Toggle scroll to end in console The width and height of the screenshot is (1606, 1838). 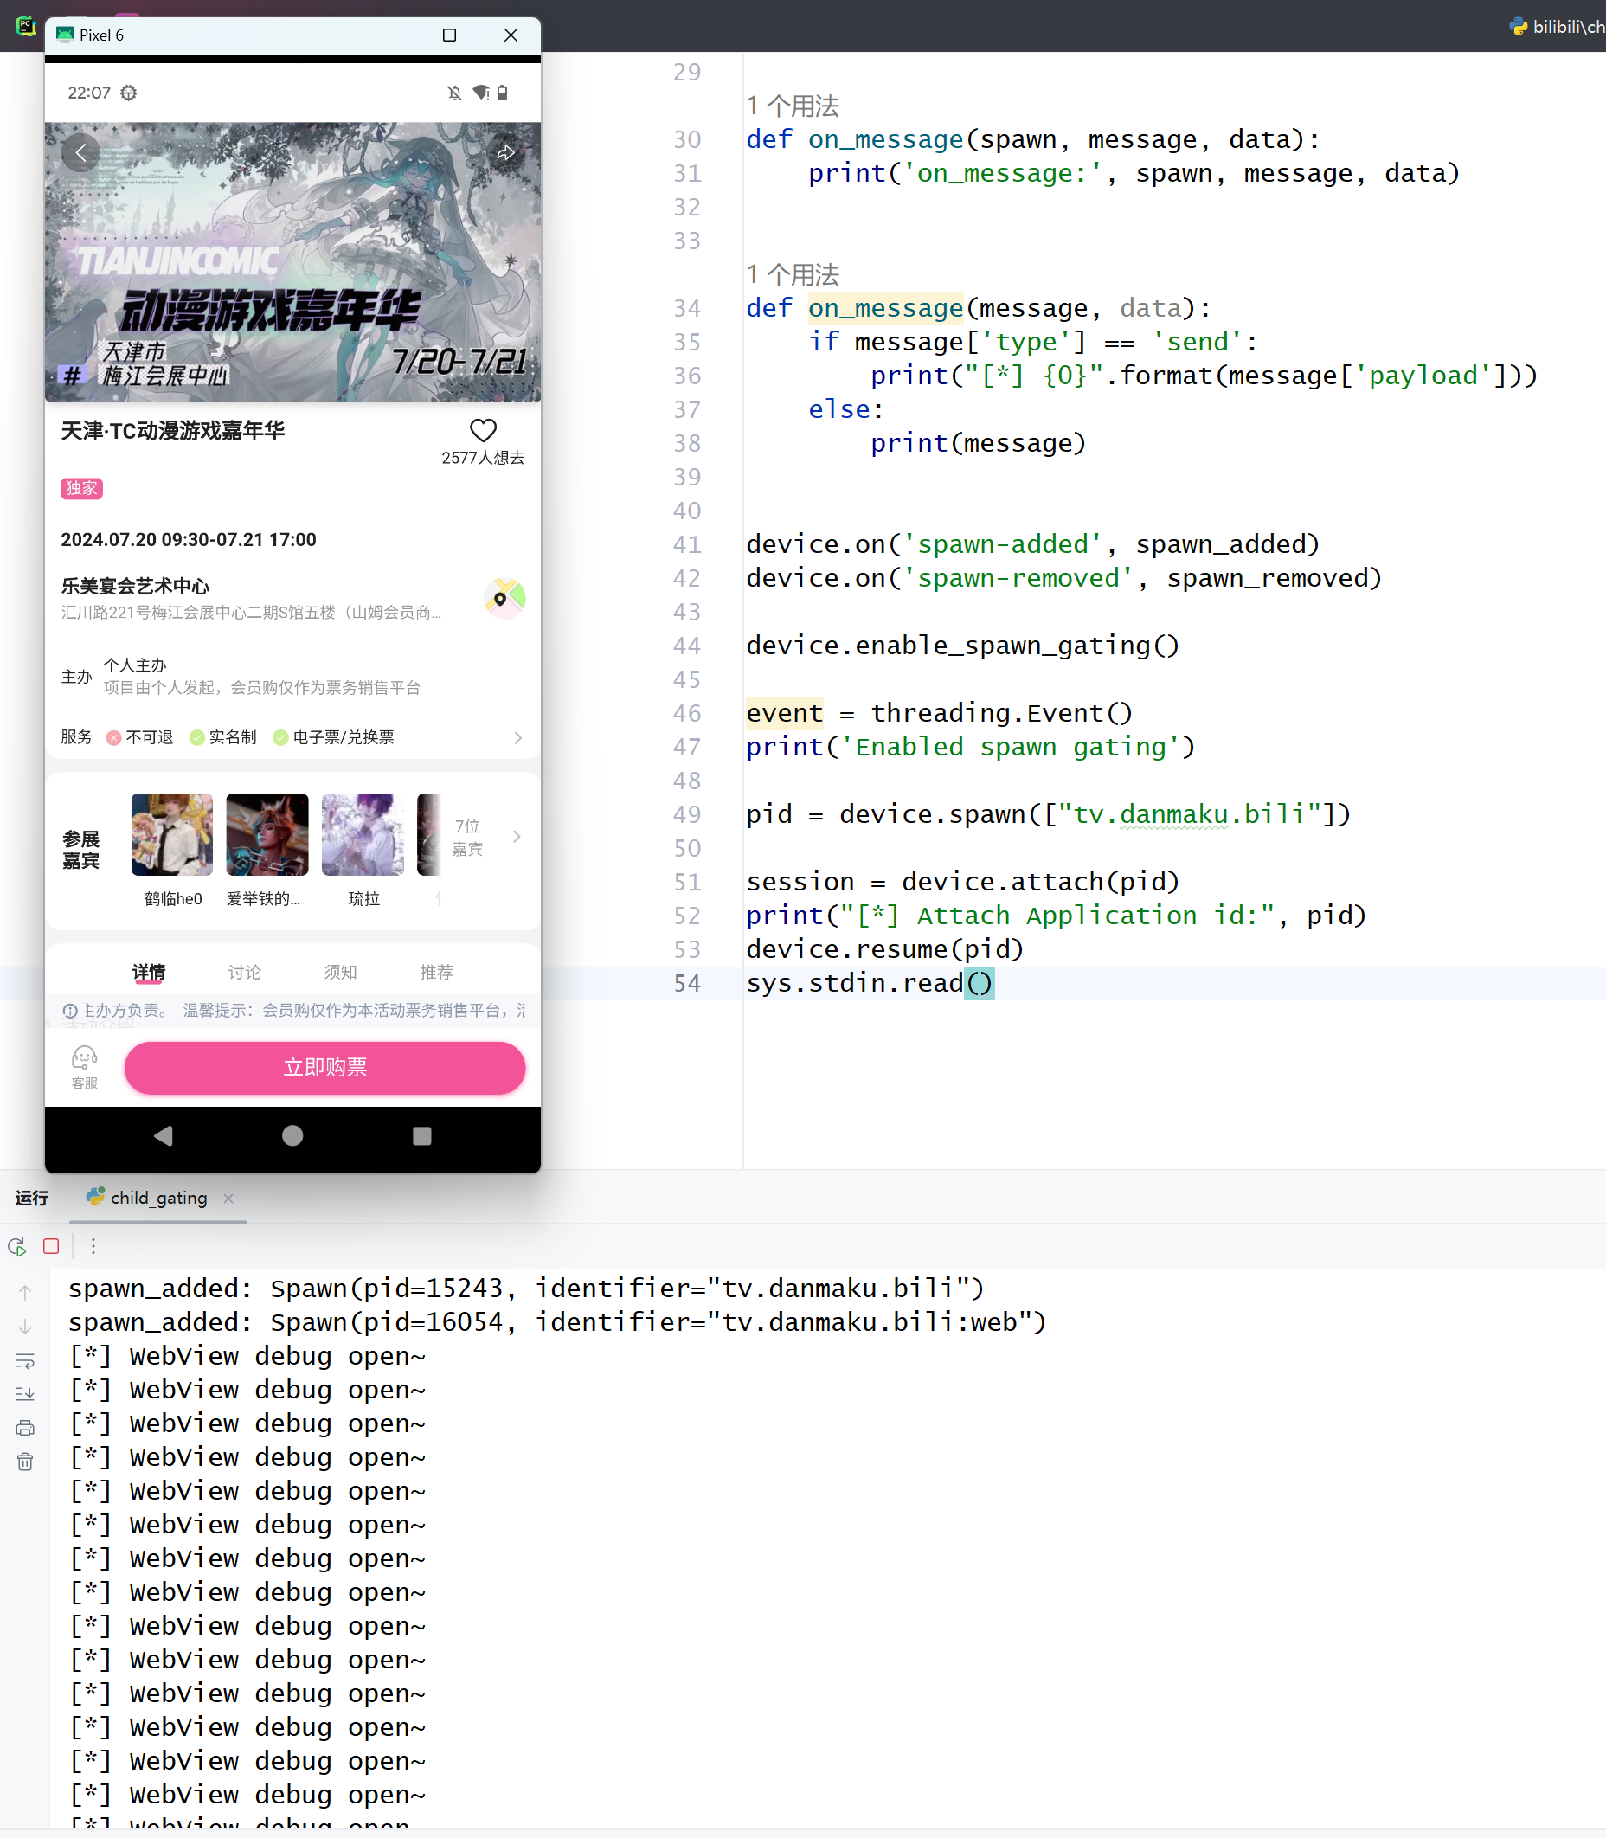point(25,1393)
